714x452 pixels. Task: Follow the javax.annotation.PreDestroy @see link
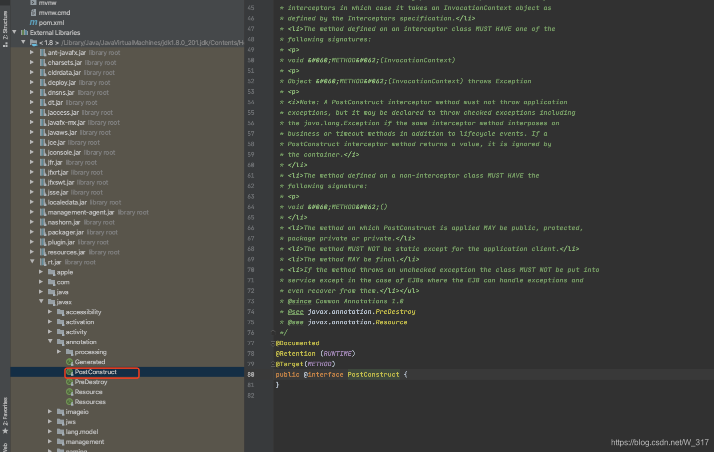(362, 312)
